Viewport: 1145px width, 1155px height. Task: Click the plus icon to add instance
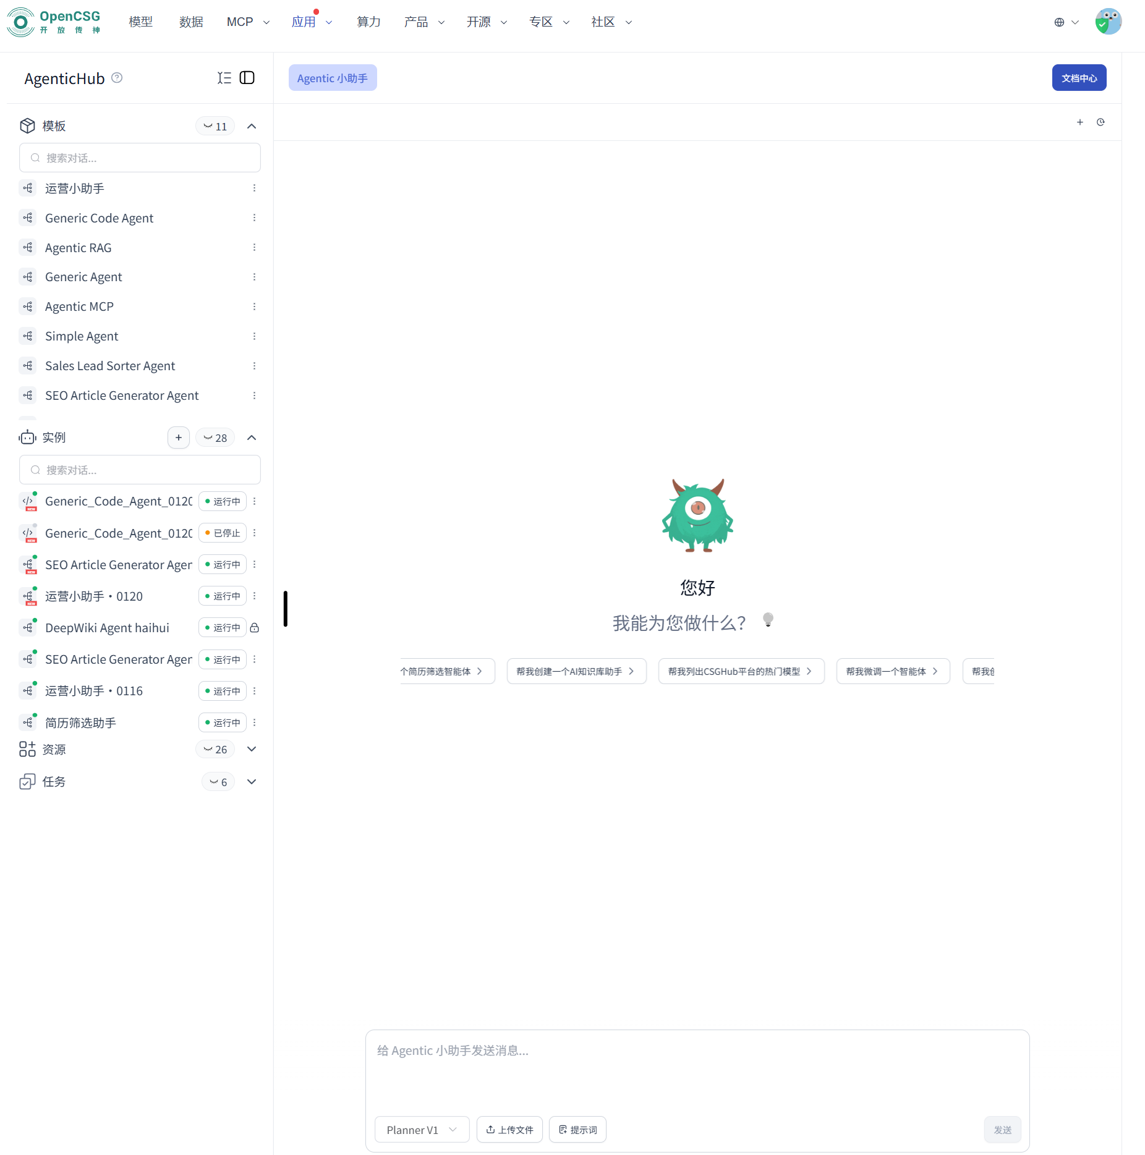pyautogui.click(x=178, y=438)
